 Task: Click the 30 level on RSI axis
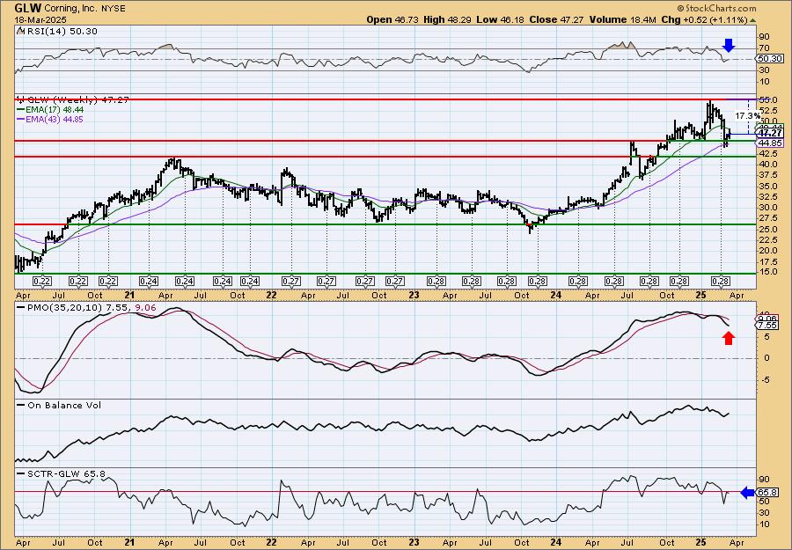click(x=764, y=70)
